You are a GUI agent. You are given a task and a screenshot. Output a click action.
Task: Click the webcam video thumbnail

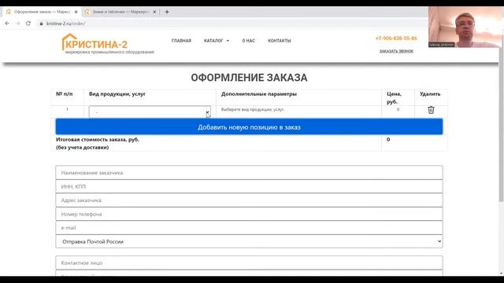pos(465,27)
